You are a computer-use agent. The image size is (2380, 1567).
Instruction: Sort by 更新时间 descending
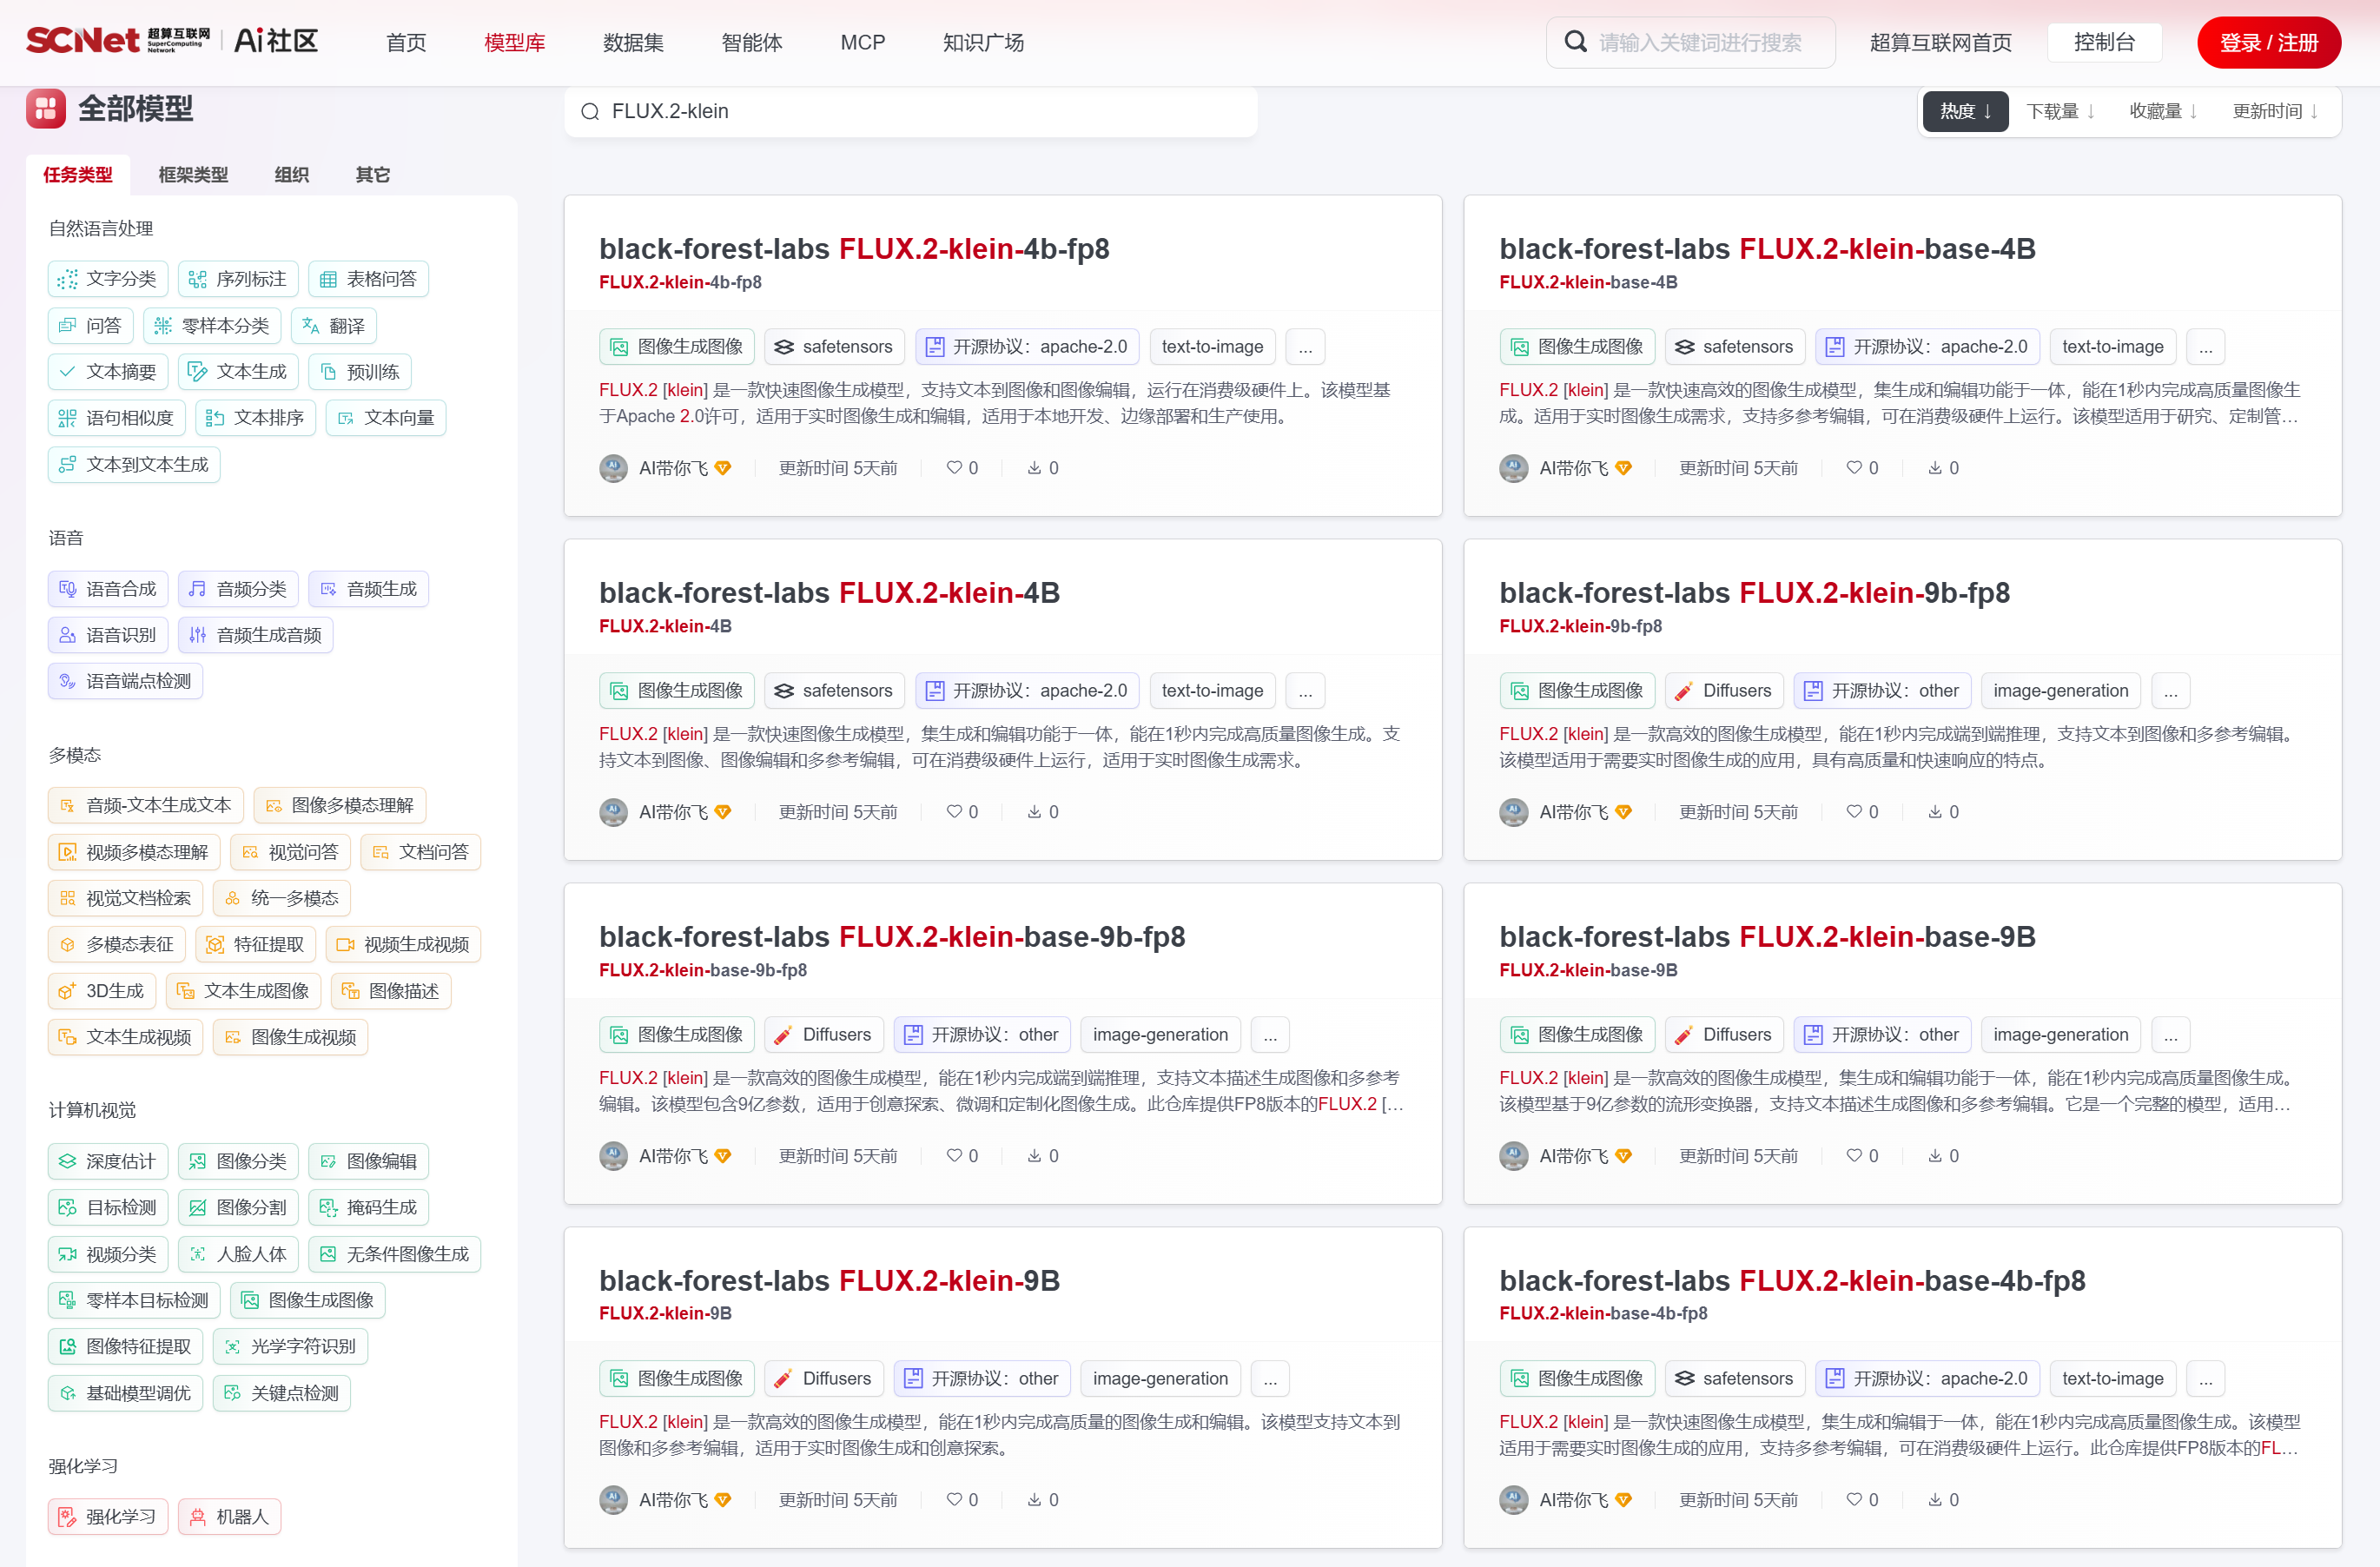[2274, 111]
